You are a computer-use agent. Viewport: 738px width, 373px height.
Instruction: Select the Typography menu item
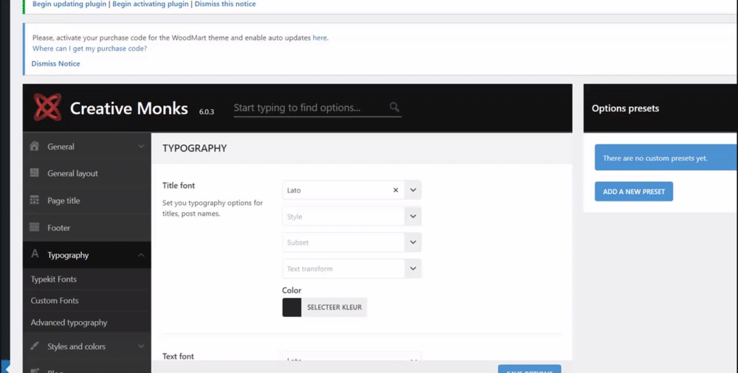tap(86, 255)
